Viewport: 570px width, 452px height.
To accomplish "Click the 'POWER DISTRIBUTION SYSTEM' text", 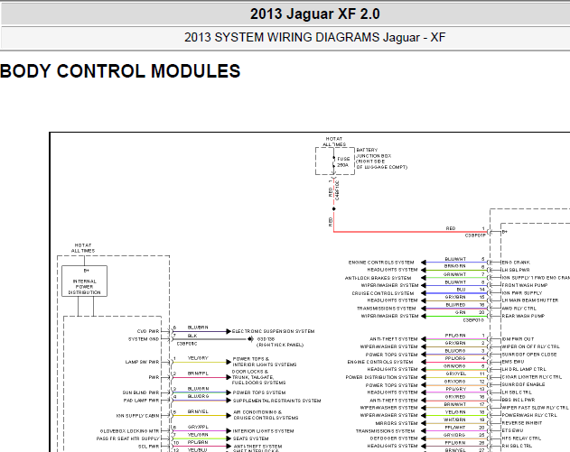I will click(381, 377).
